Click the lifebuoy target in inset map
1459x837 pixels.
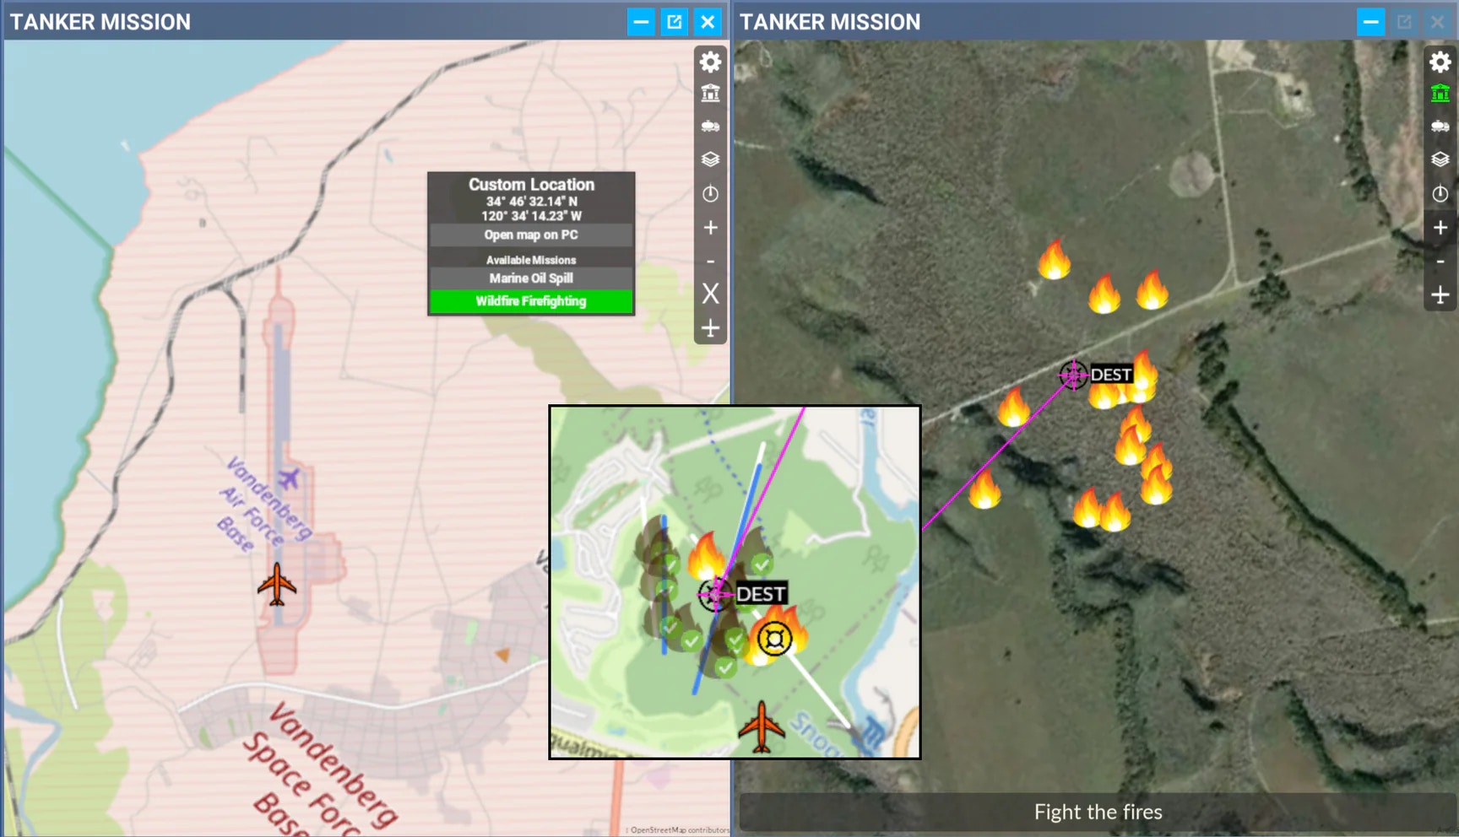pos(773,639)
